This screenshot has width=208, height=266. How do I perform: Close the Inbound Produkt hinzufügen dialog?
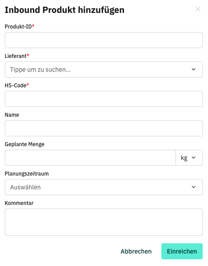pos(198,9)
